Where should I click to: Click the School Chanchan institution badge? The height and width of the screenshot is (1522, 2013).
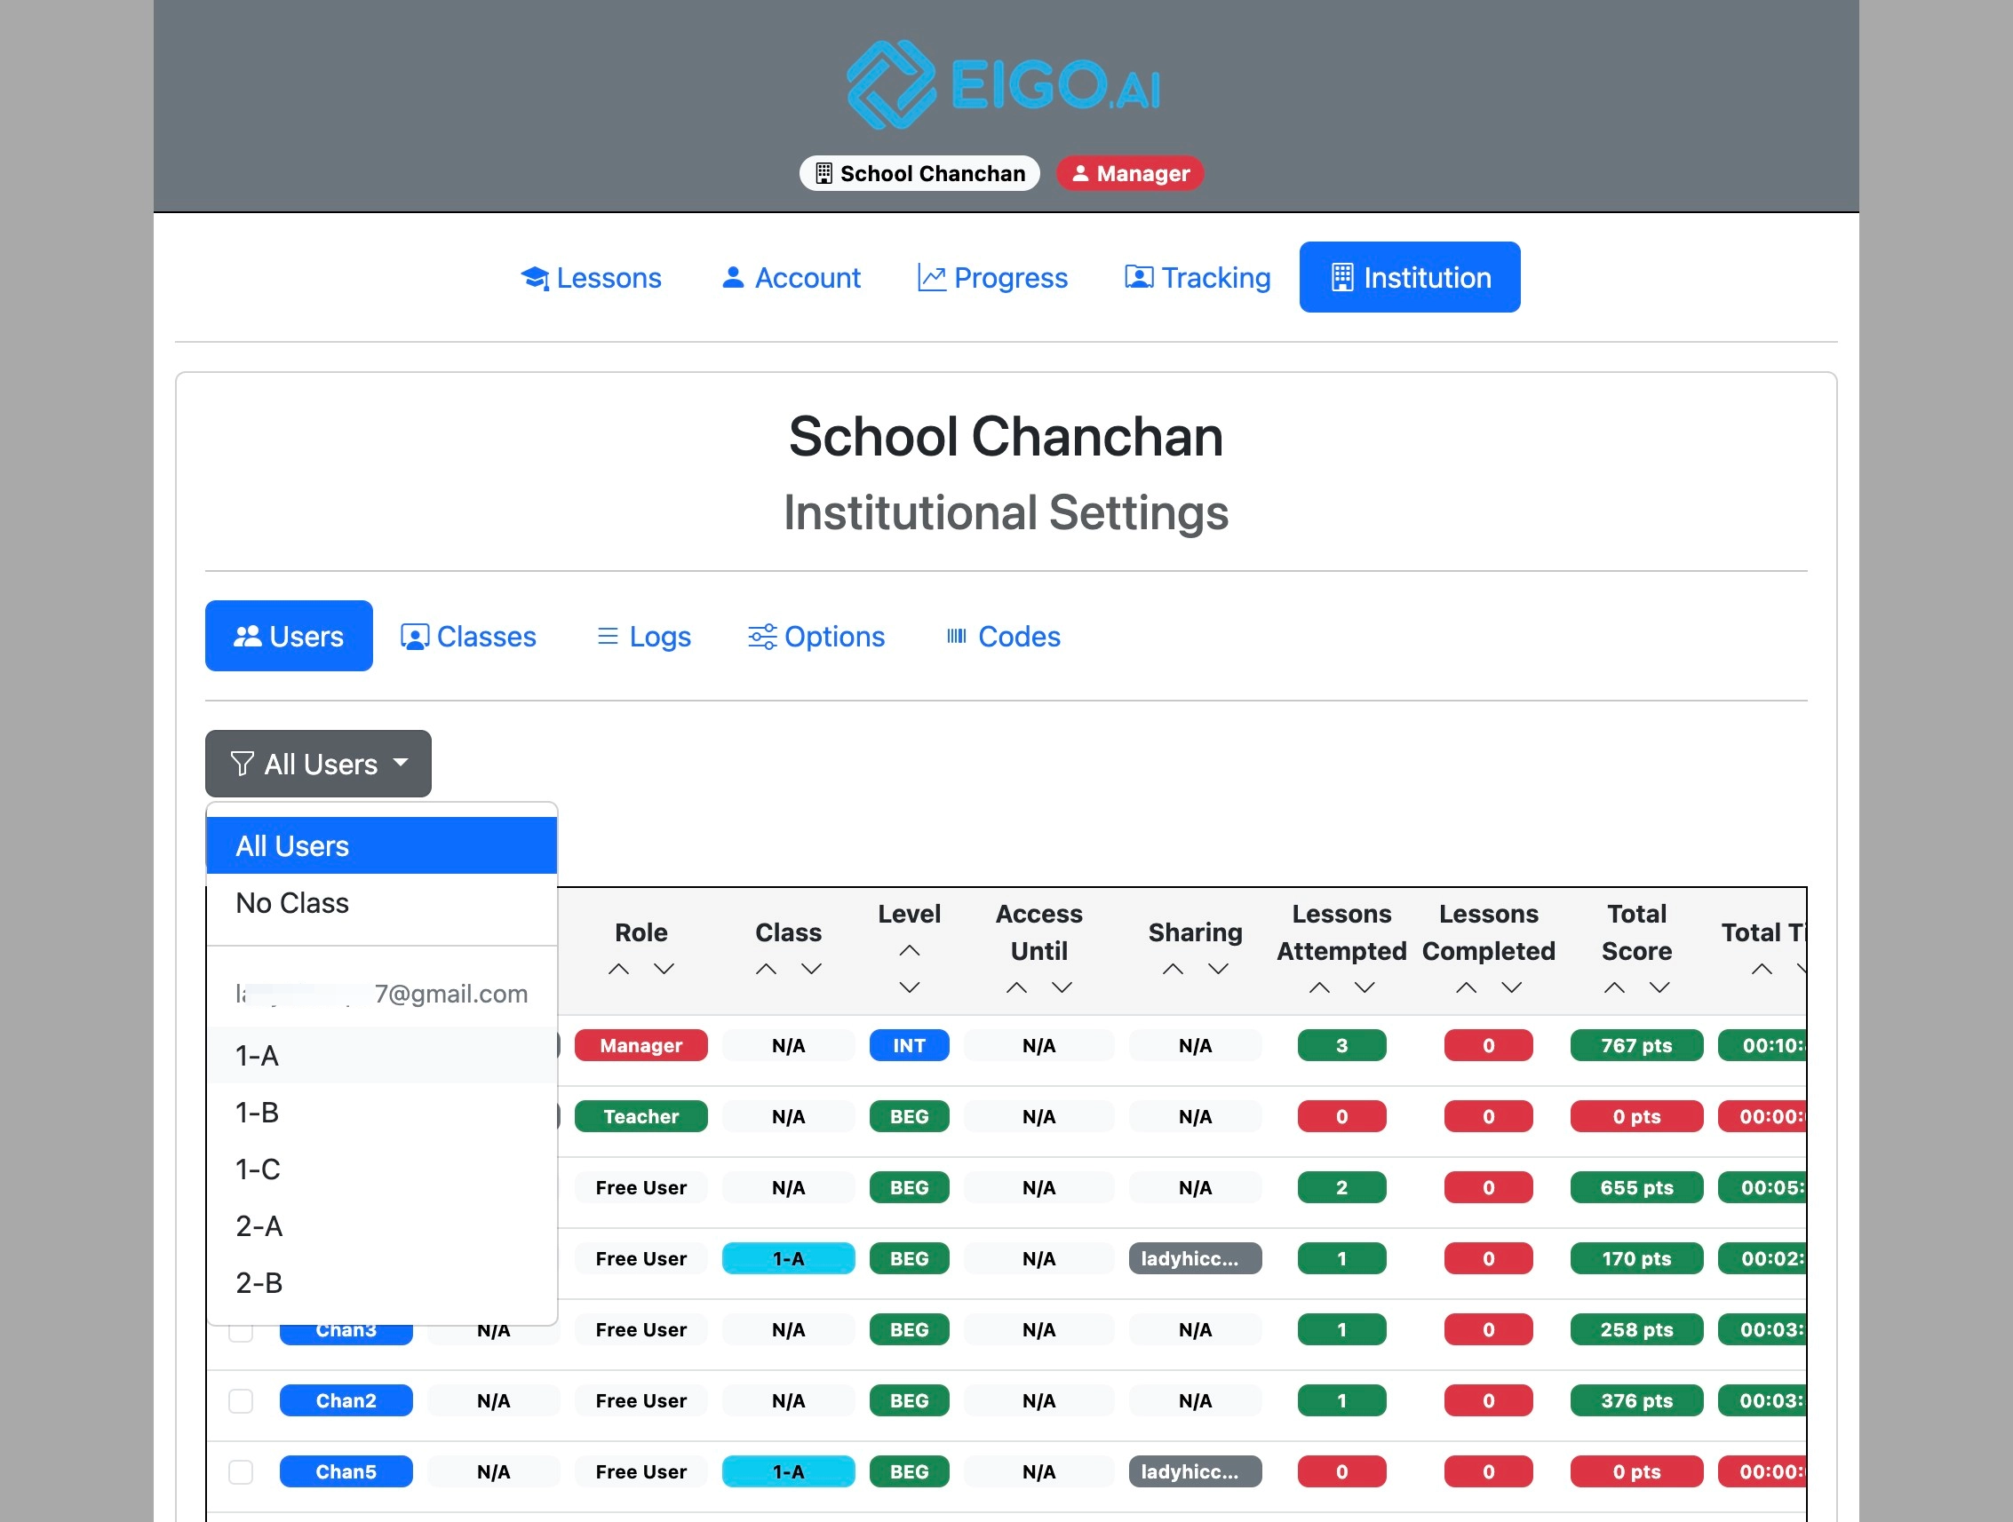919,173
